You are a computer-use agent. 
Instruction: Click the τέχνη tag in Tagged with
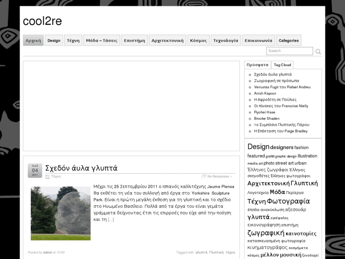(230, 252)
